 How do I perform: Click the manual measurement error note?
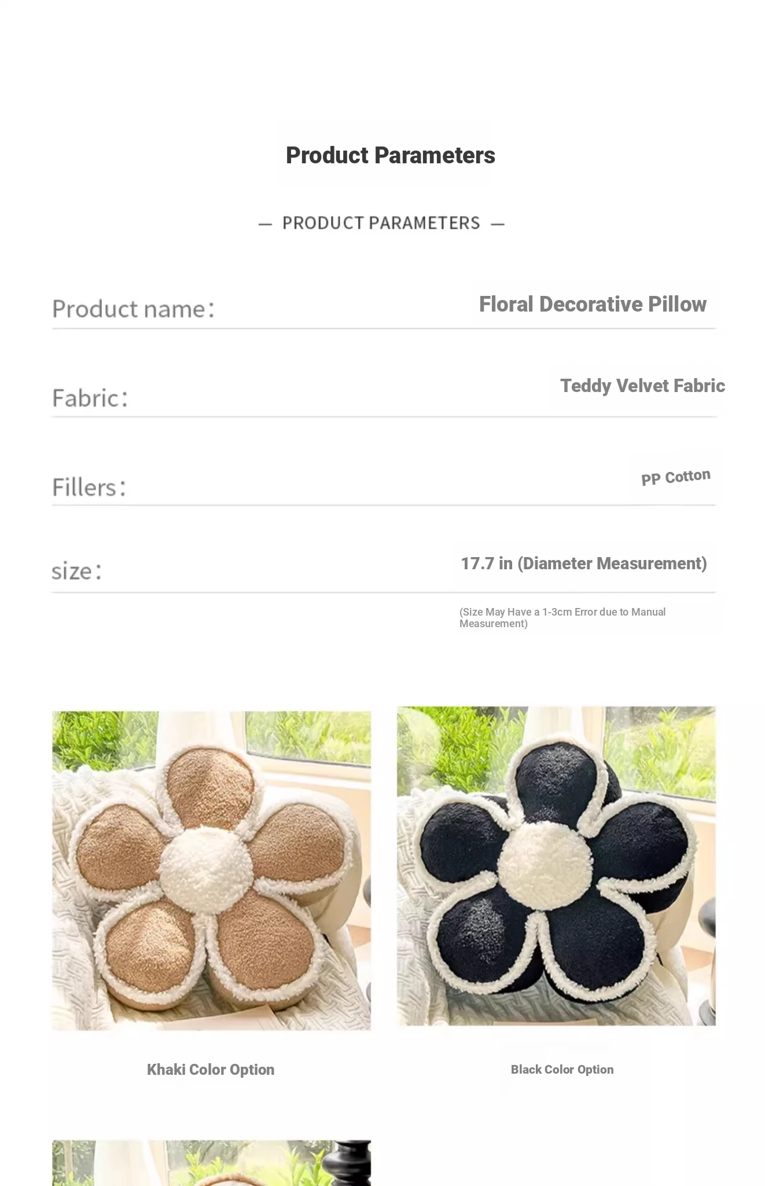pos(562,617)
